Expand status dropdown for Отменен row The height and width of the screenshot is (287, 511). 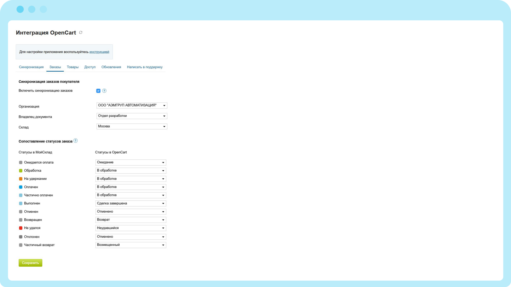click(131, 212)
